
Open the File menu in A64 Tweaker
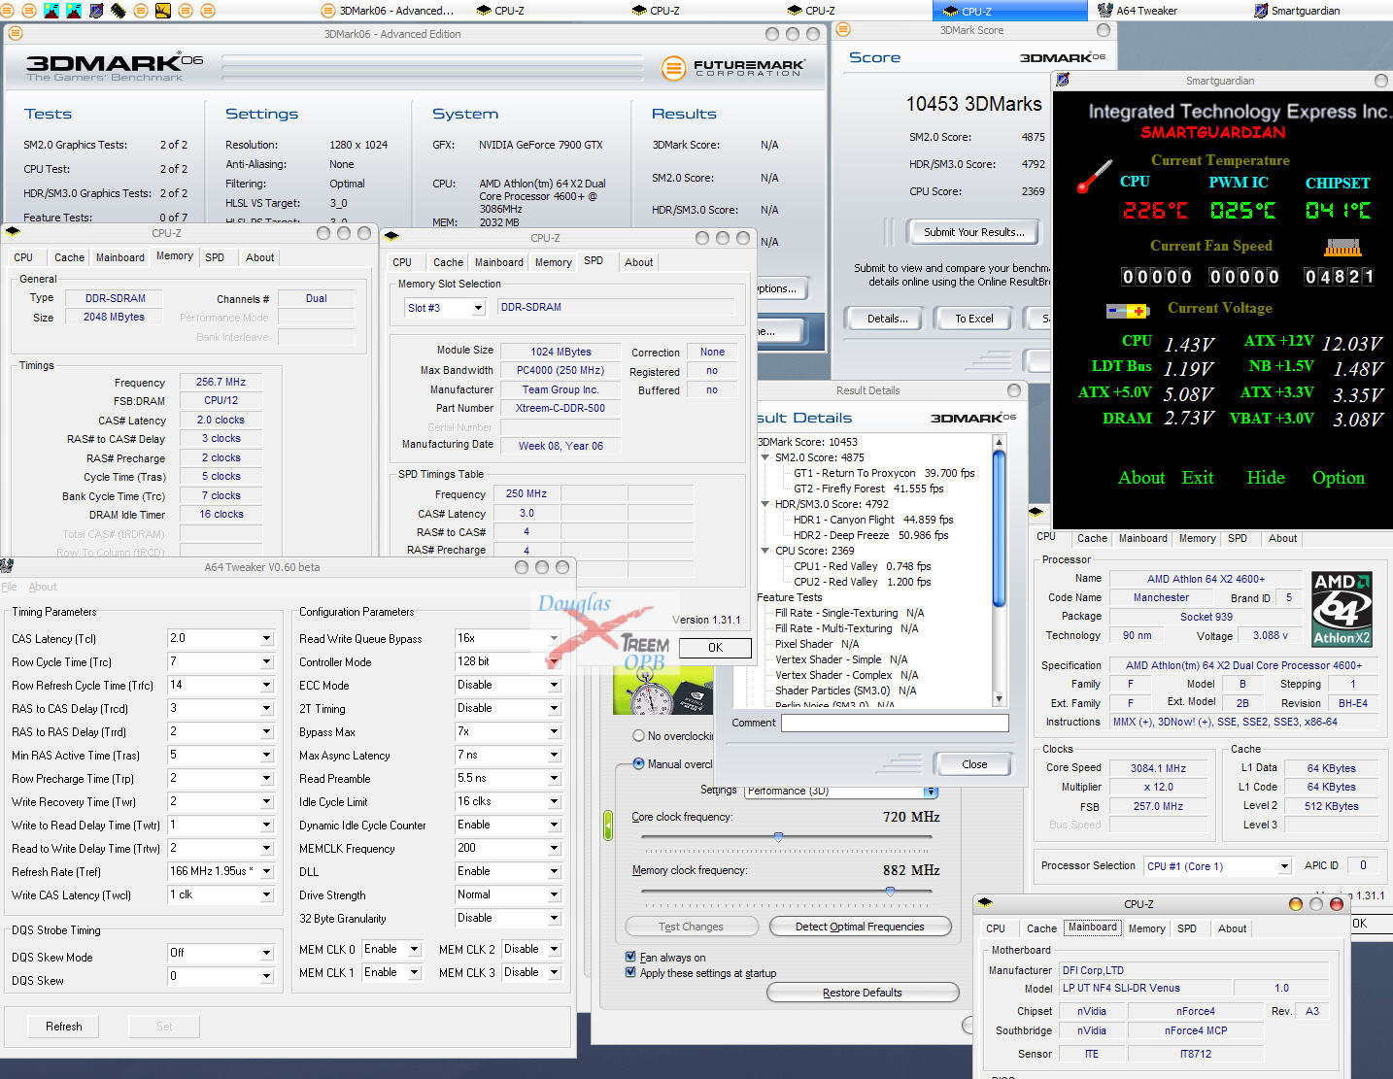(x=9, y=587)
